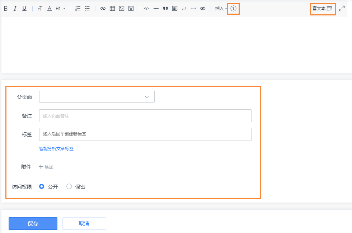352x233 pixels.
Task: Open the font size tool
Action: 40,9
